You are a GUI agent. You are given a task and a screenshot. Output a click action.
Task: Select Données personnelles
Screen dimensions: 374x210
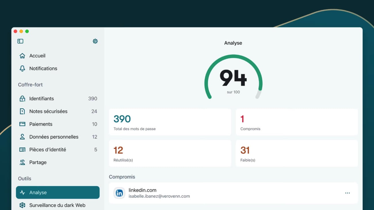click(58, 137)
